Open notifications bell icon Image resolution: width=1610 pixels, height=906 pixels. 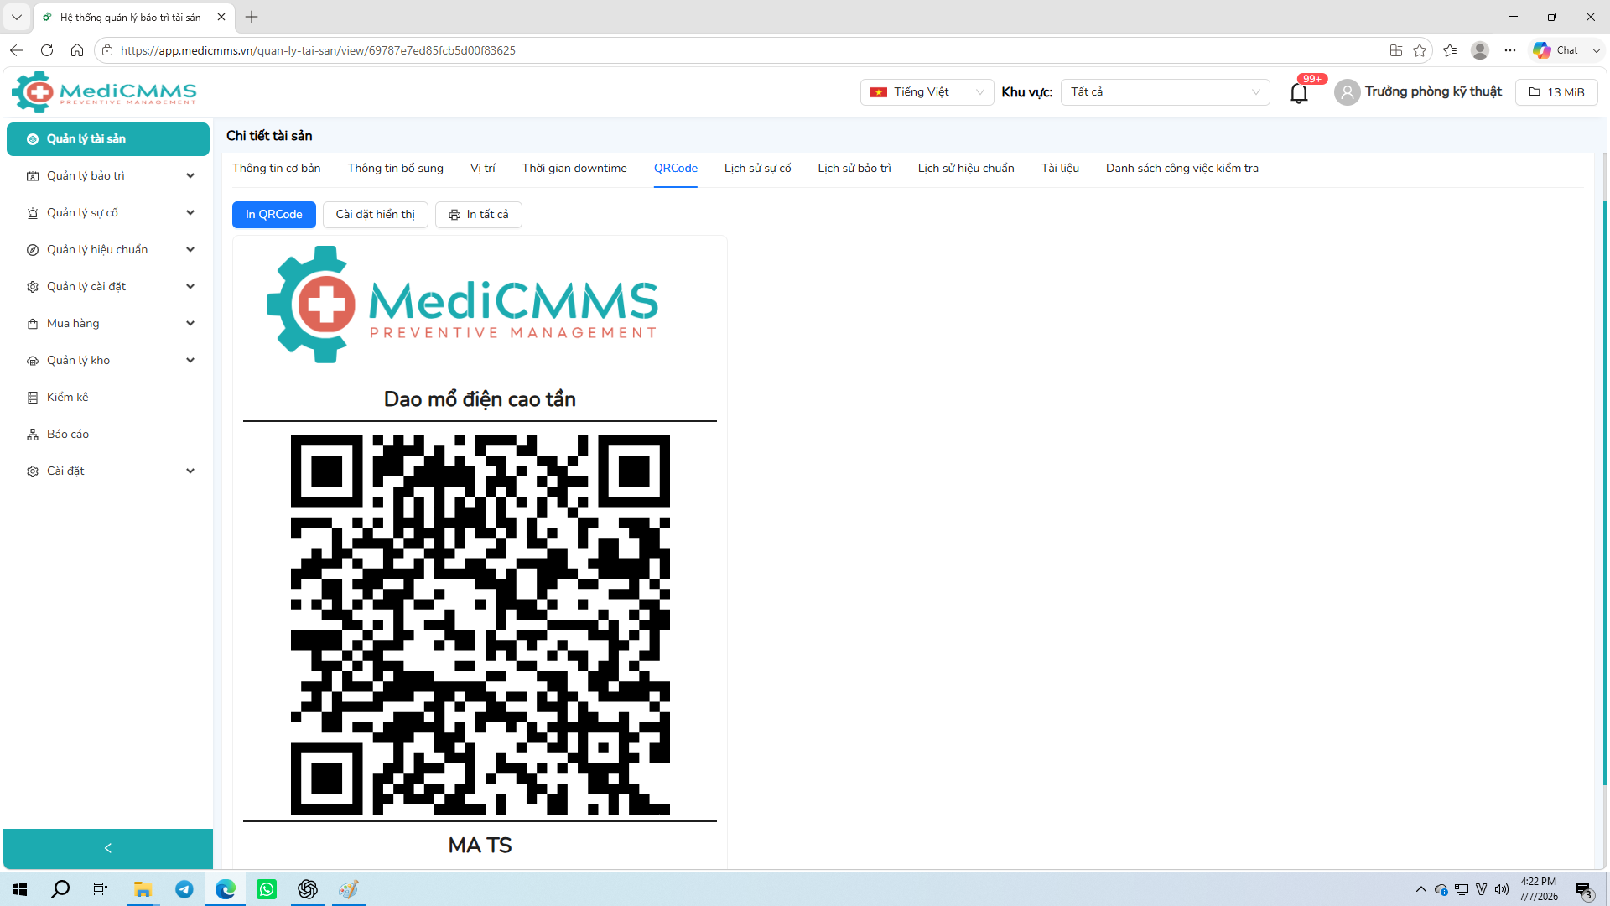[1298, 92]
